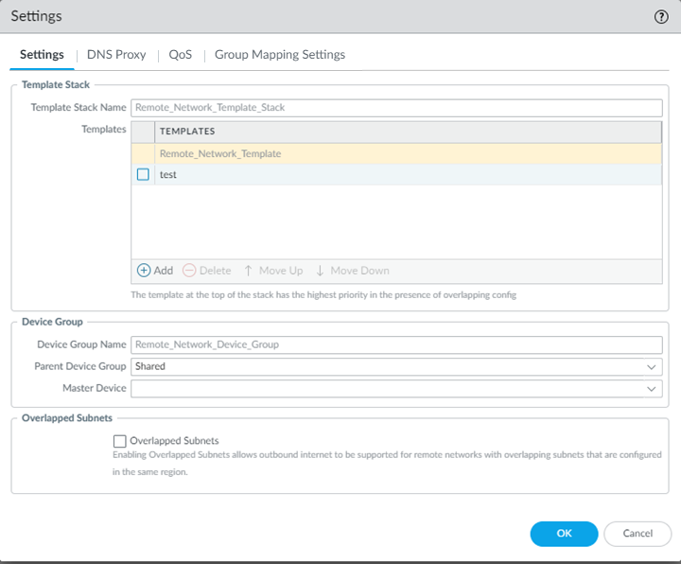Dismiss dialog with Cancel button
Image resolution: width=681 pixels, height=564 pixels.
tap(637, 534)
